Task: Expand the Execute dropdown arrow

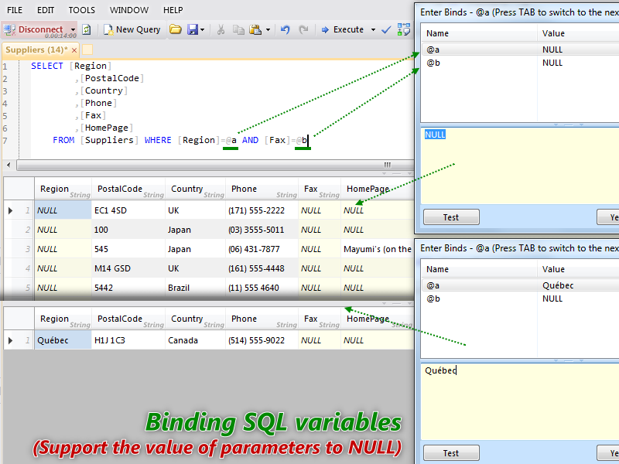Action: coord(373,29)
